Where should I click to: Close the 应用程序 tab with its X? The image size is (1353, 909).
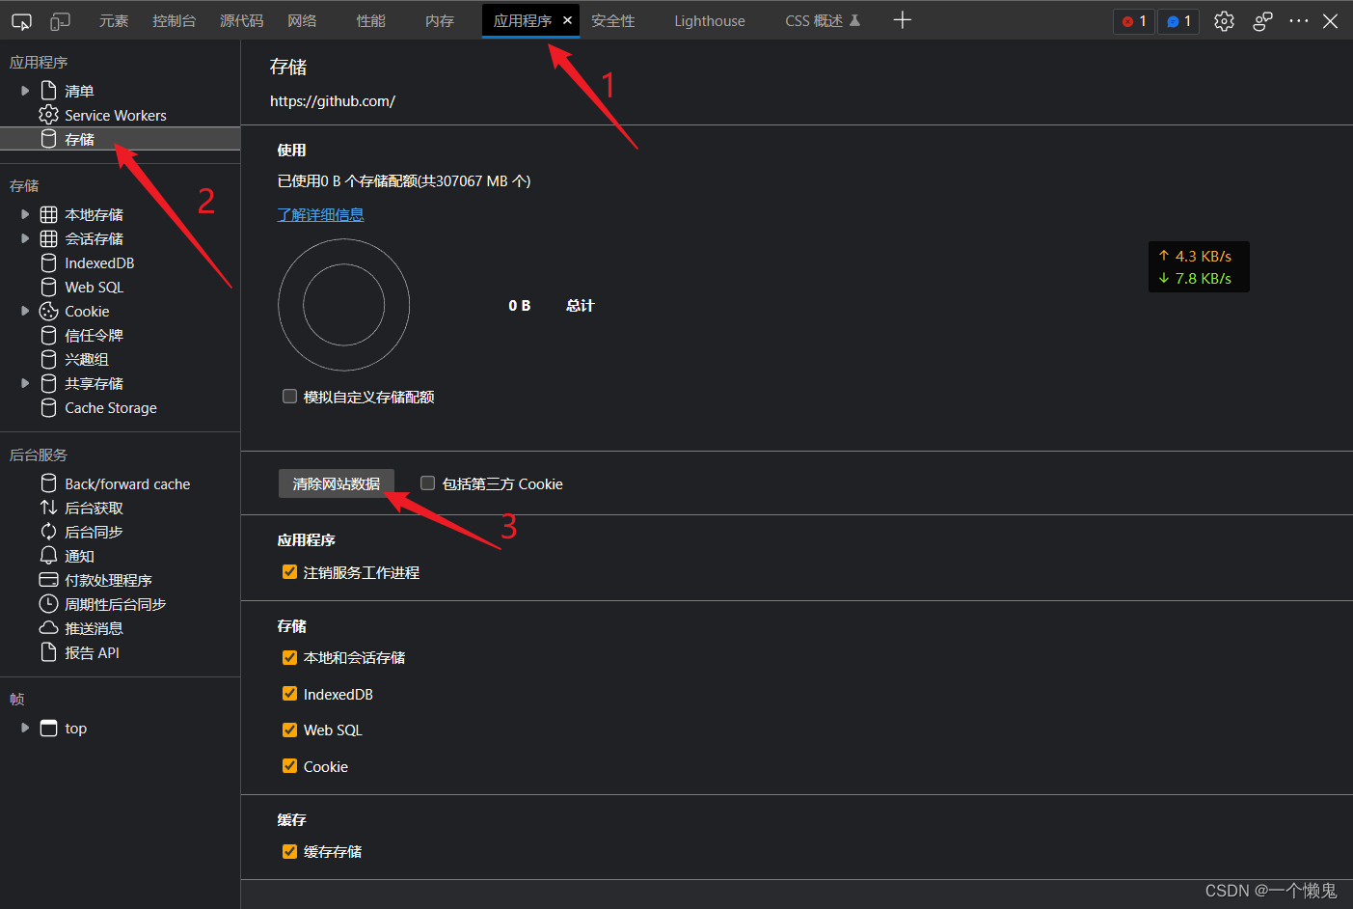point(567,20)
